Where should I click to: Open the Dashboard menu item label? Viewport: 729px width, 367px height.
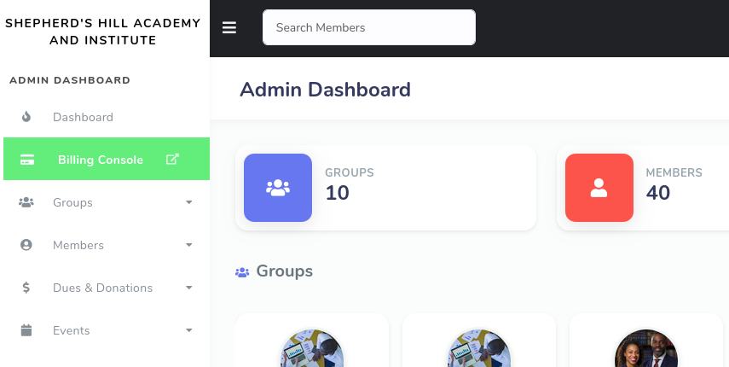(x=83, y=117)
